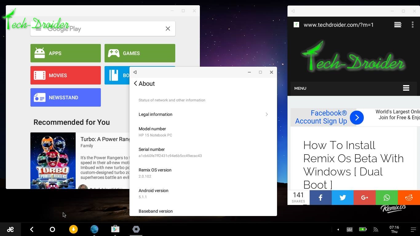420x236 pixels.
Task: Check the Wi-Fi status icon in the system tray
Action: click(x=376, y=229)
